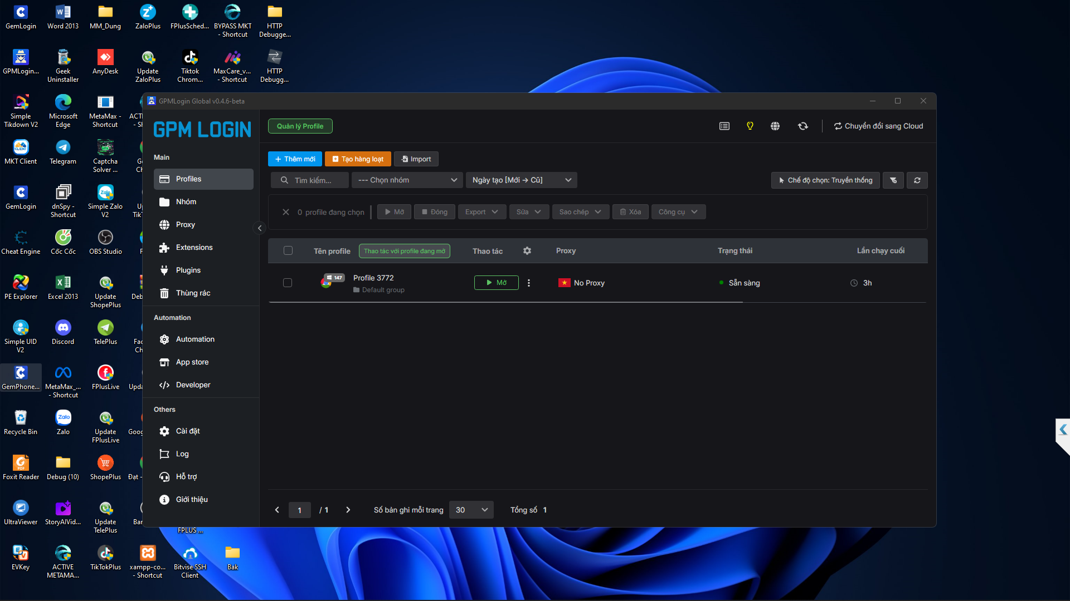Image resolution: width=1070 pixels, height=601 pixels.
Task: Click Chuyển đổi sang Cloud
Action: [878, 126]
